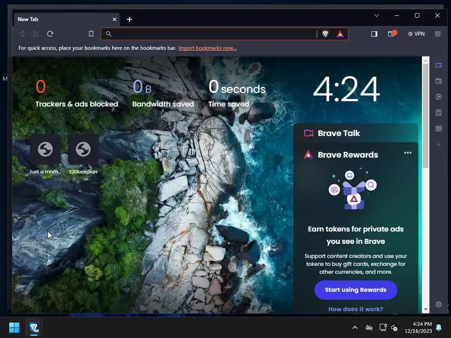Click the page scrollbar down arrow
This screenshot has width=451, height=338.
[425, 309]
